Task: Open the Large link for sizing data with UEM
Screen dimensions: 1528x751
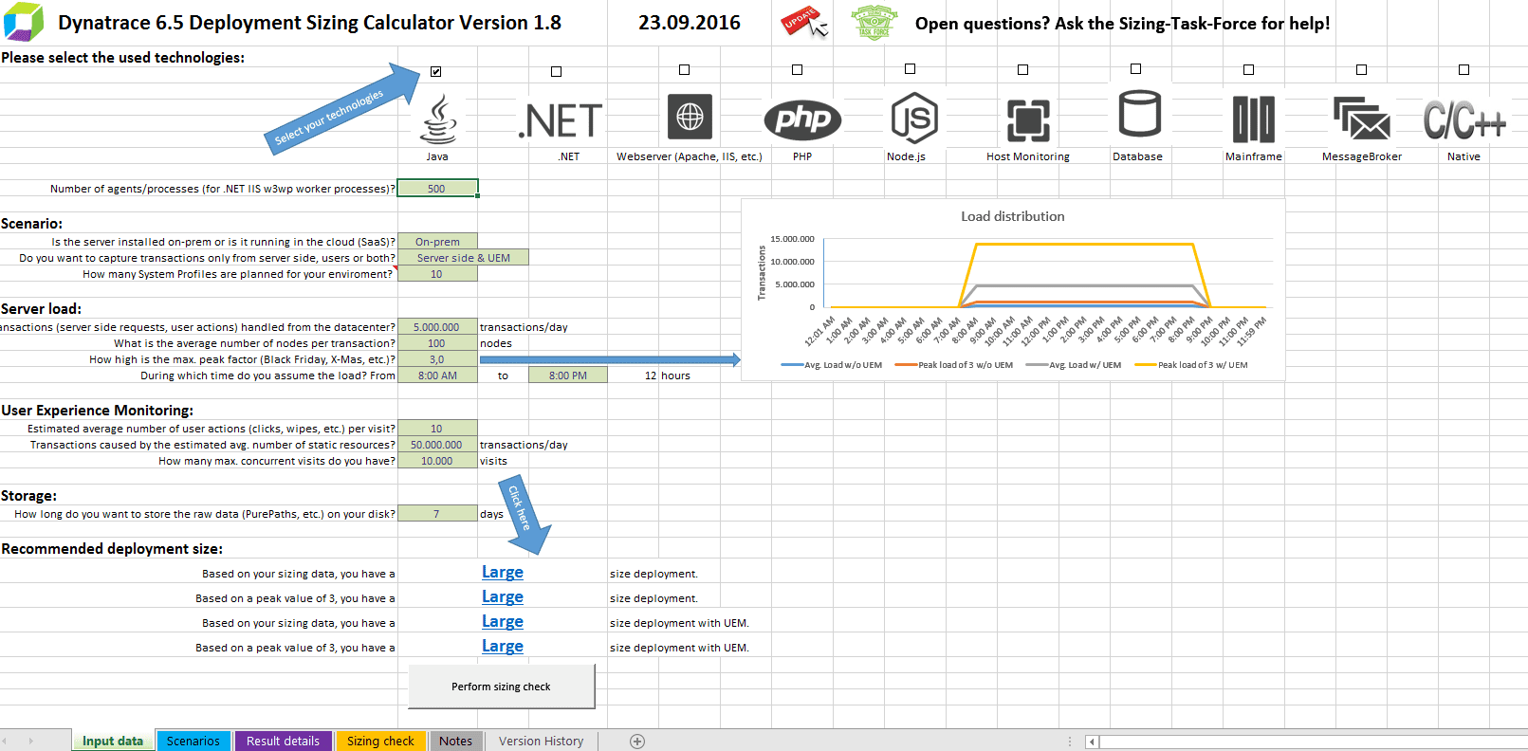Action: (x=503, y=621)
